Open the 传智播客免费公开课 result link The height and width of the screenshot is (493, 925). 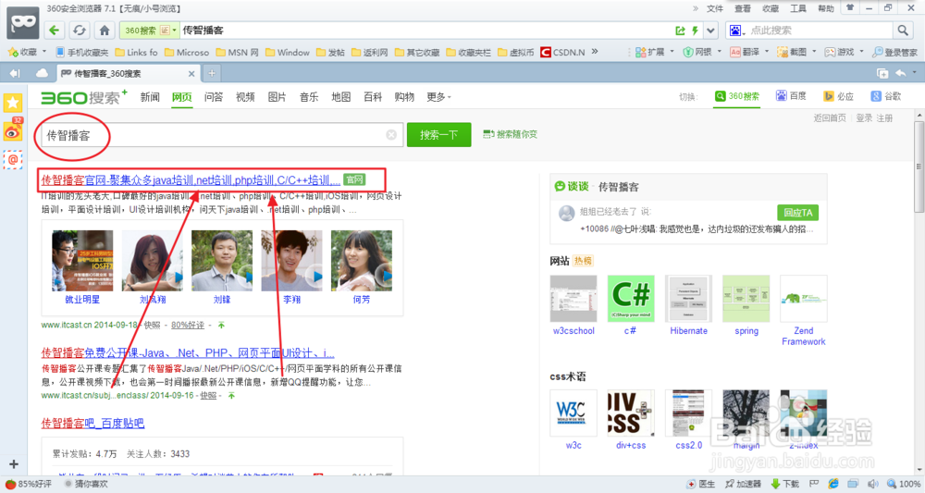coord(188,352)
